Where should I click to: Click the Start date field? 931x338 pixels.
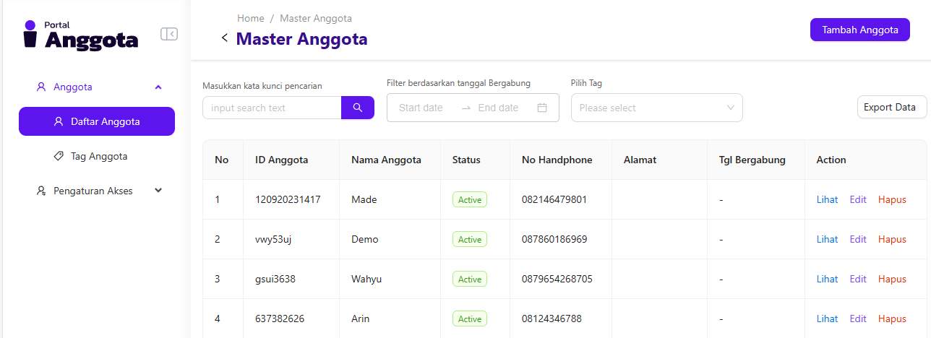pos(421,108)
